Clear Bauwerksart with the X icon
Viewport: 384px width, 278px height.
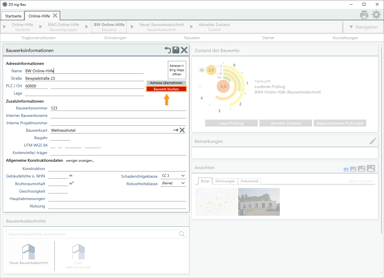[x=182, y=130]
